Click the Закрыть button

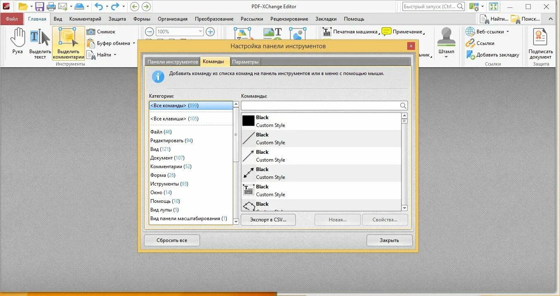(389, 240)
